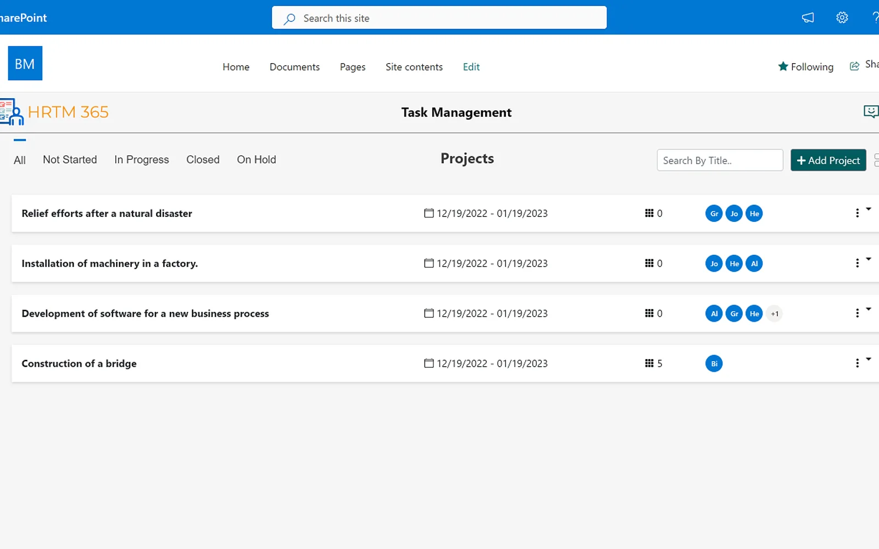879x549 pixels.
Task: Click the feedback smiley icon beside Task Management
Action: point(871,112)
